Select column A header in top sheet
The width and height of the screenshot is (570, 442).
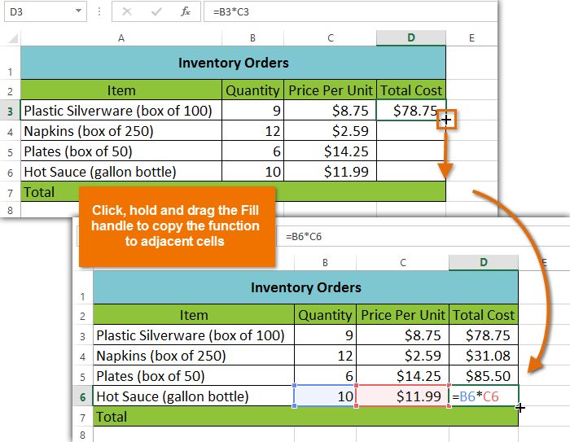point(121,37)
